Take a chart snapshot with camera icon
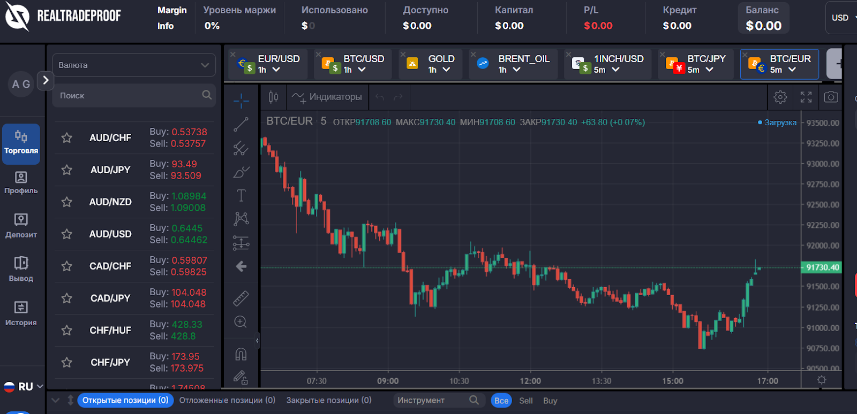The width and height of the screenshot is (857, 414). pos(831,97)
